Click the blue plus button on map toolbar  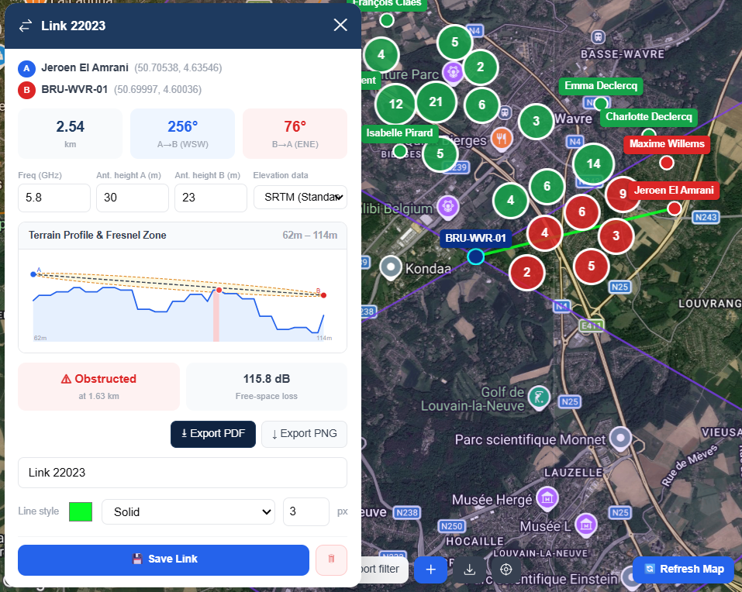pos(430,570)
